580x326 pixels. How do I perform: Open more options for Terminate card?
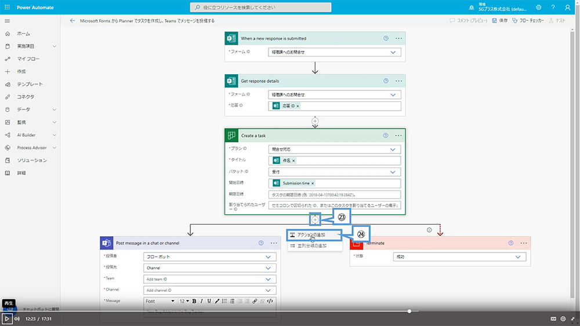click(523, 243)
